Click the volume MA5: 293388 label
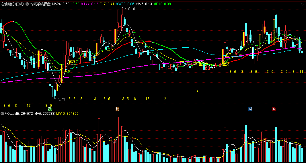Screen dimensions: 306x163 coord(44,113)
